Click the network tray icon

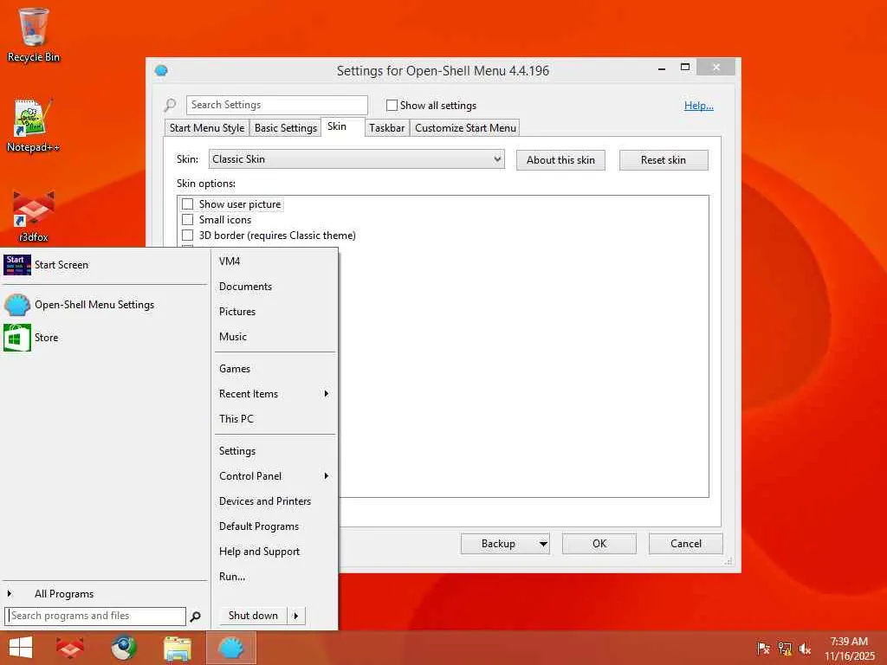pyautogui.click(x=785, y=648)
